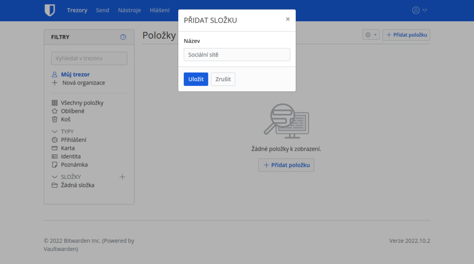Click the vault search field

click(x=89, y=58)
